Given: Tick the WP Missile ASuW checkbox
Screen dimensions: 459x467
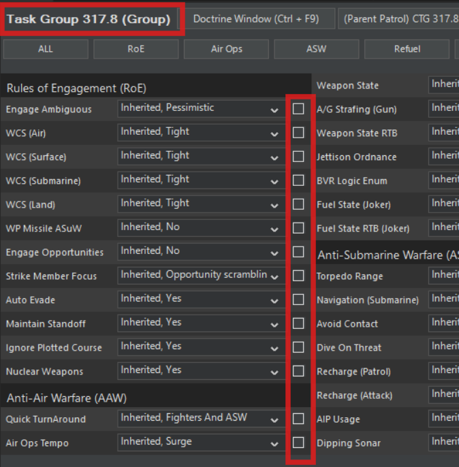Looking at the screenshot, I should pos(298,228).
